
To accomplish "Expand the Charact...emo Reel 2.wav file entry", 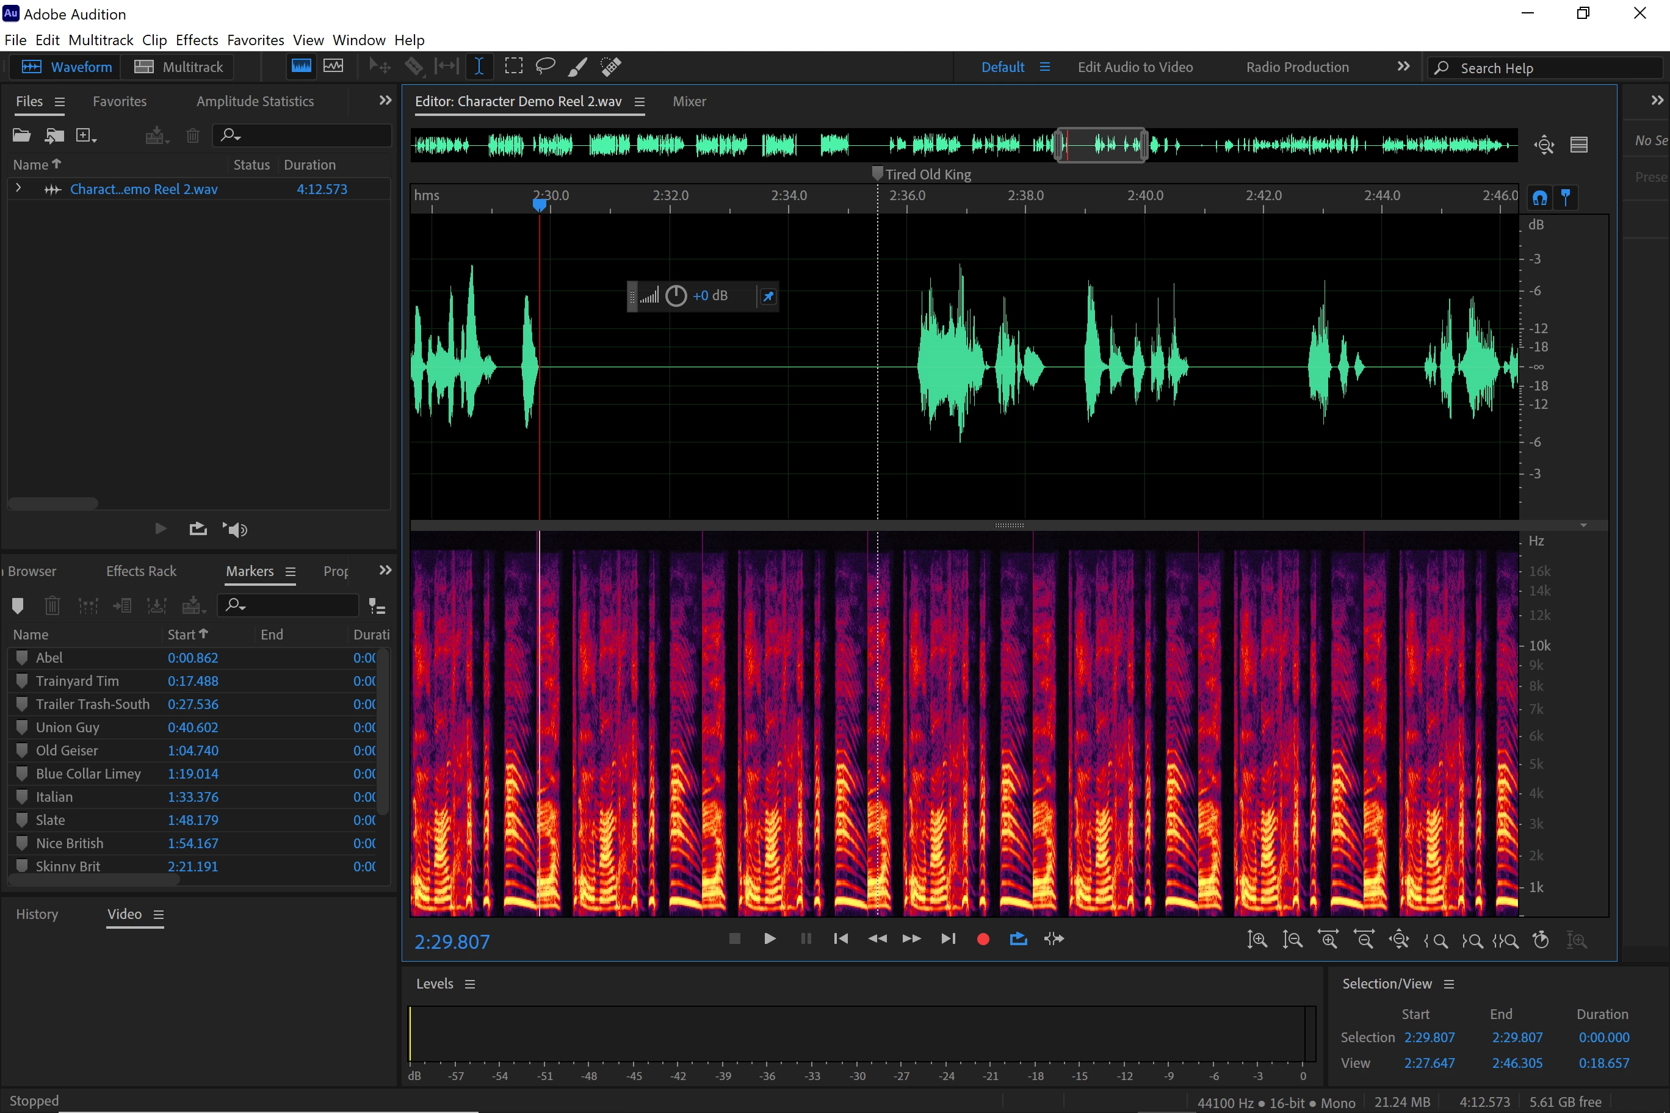I will (x=18, y=188).
